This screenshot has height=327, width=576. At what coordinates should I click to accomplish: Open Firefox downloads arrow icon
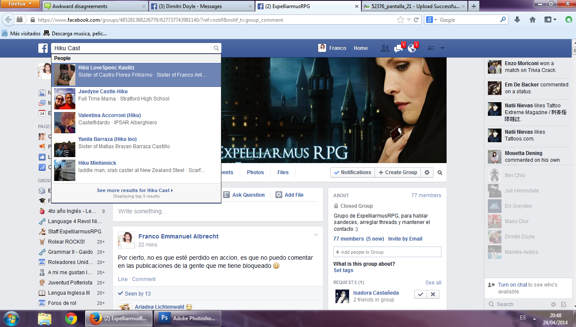pos(518,20)
